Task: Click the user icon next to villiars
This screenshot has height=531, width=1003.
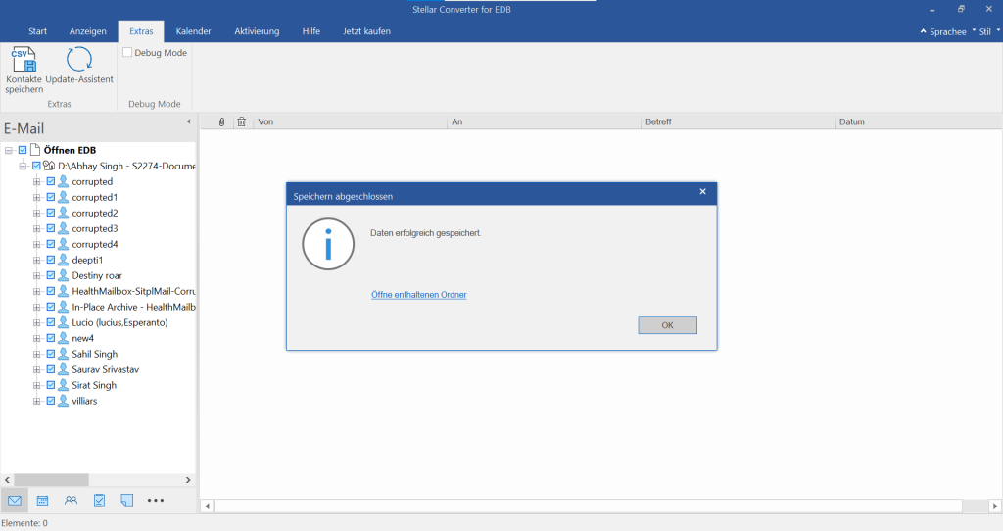Action: (64, 401)
